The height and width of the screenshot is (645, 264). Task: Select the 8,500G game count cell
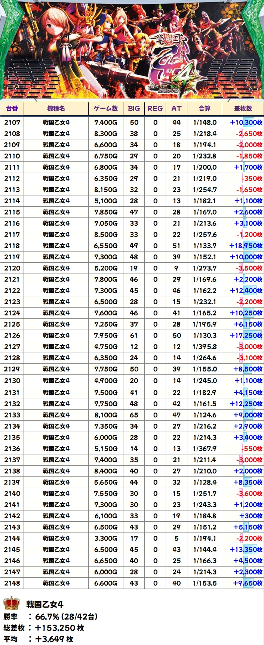click(x=106, y=234)
